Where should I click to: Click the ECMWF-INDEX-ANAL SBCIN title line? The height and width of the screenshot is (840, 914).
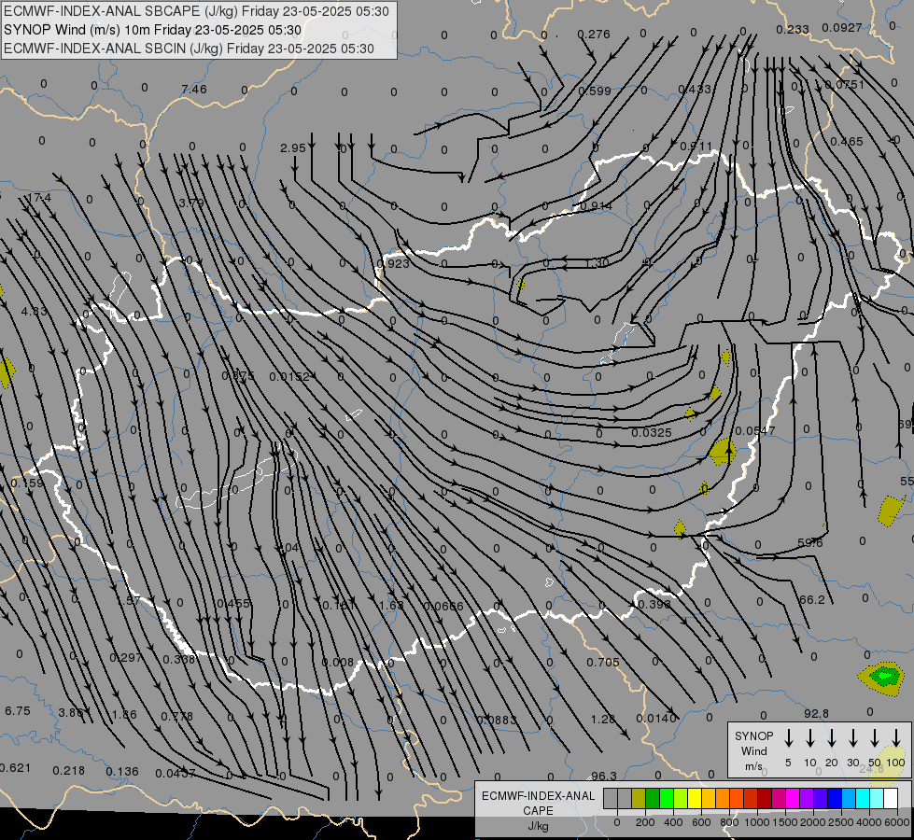coord(189,49)
